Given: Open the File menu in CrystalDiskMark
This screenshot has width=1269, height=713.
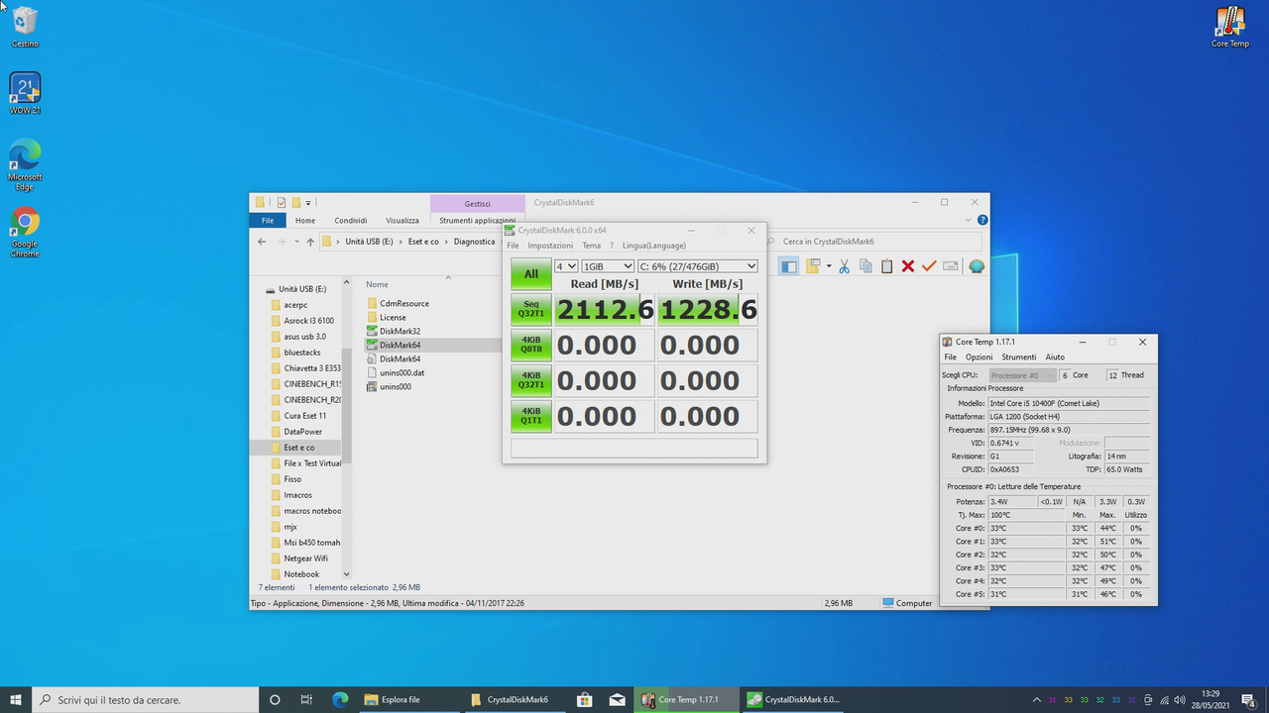Looking at the screenshot, I should [513, 246].
